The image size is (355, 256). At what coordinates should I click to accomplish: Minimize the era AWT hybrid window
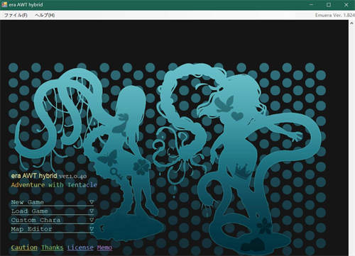[312, 4]
